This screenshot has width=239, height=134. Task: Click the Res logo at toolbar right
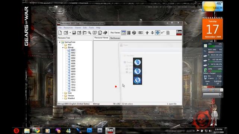(x=179, y=32)
